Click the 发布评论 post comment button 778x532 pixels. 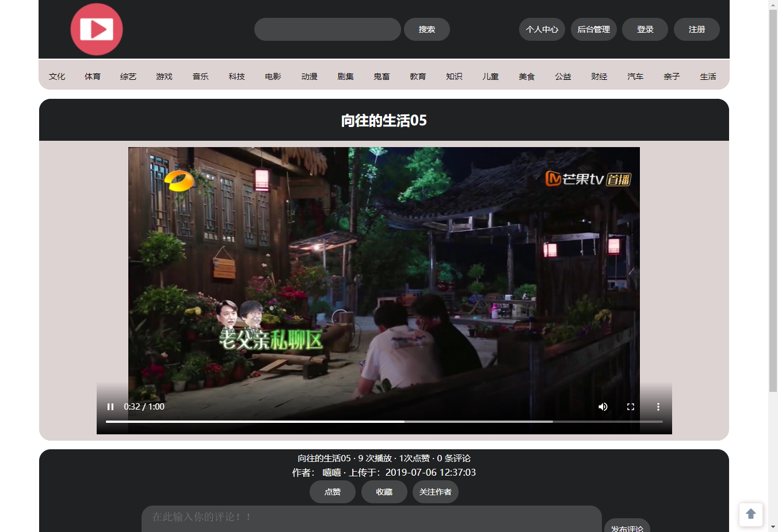[x=627, y=526]
